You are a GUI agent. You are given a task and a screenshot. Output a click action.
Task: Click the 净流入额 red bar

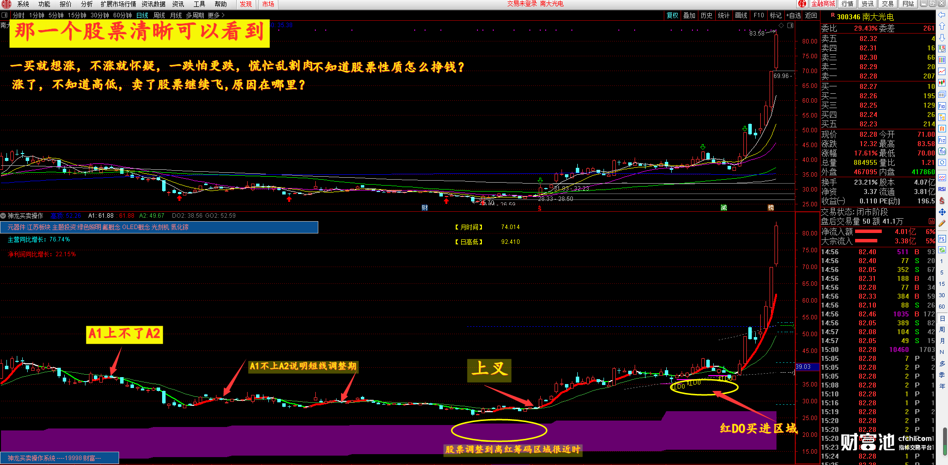868,231
